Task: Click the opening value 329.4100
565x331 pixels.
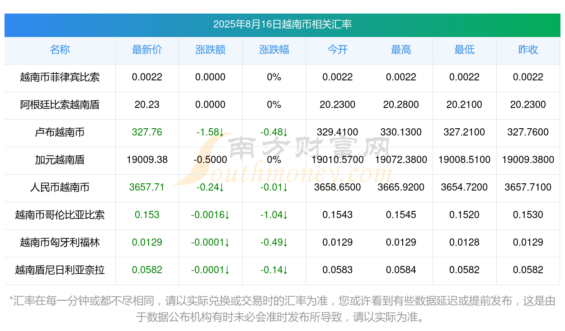Action: tap(338, 132)
